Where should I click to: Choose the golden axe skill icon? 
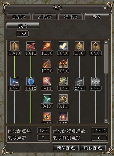click(x=96, y=46)
